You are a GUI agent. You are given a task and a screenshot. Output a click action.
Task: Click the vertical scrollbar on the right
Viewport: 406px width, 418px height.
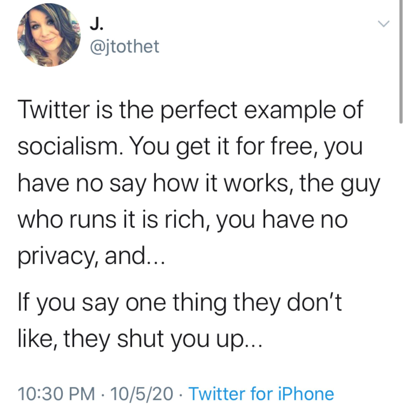click(x=401, y=61)
